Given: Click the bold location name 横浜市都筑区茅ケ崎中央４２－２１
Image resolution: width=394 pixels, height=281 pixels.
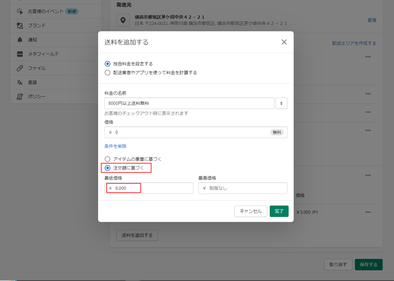Looking at the screenshot, I should click(170, 17).
